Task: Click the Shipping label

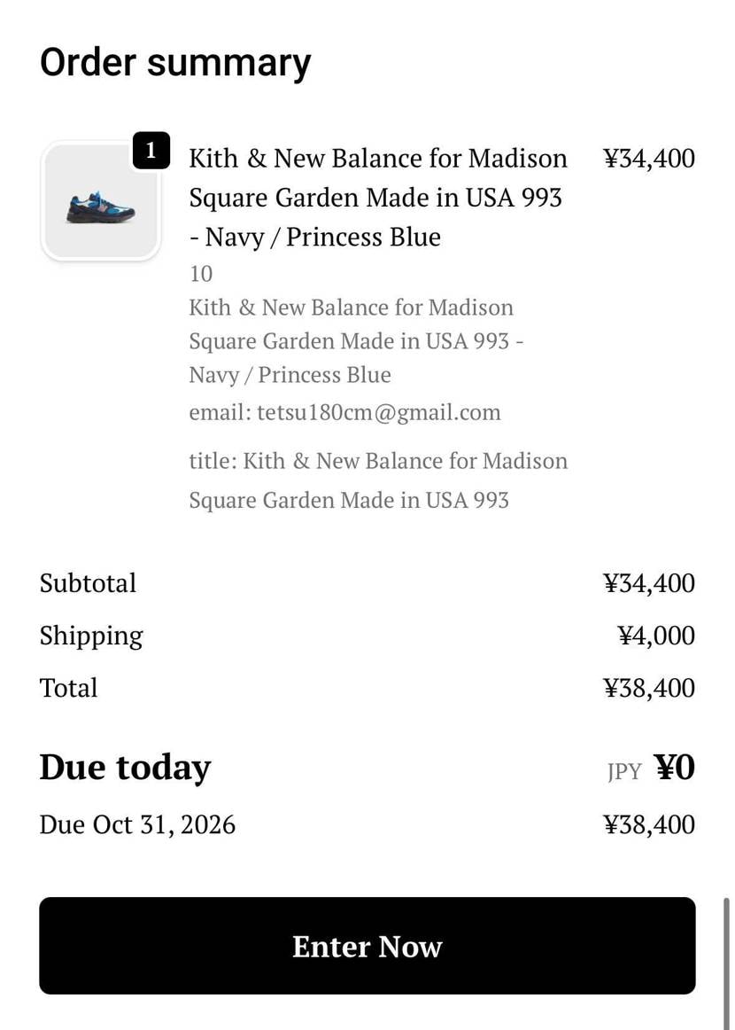Action: click(91, 636)
